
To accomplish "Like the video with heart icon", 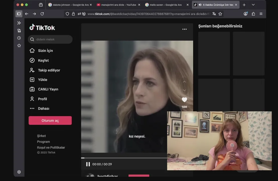I will pos(184,100).
